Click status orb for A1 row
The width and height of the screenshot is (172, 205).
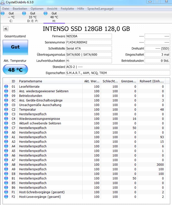pos(6,137)
